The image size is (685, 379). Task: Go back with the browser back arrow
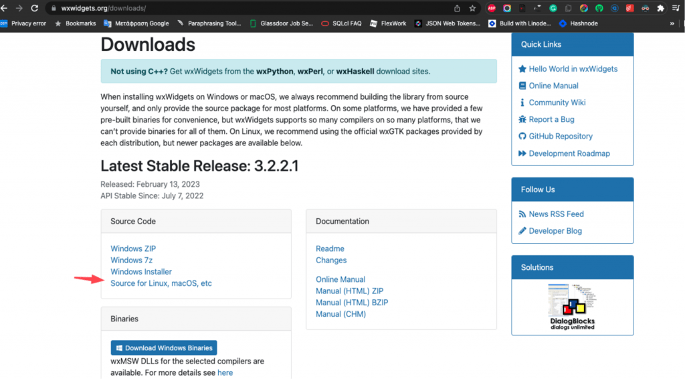click(x=4, y=8)
